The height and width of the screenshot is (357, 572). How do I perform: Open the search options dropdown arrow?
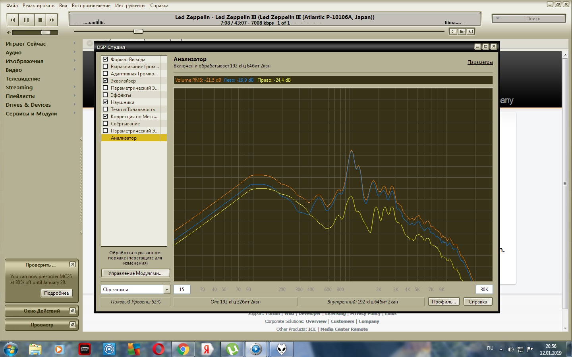[498, 19]
